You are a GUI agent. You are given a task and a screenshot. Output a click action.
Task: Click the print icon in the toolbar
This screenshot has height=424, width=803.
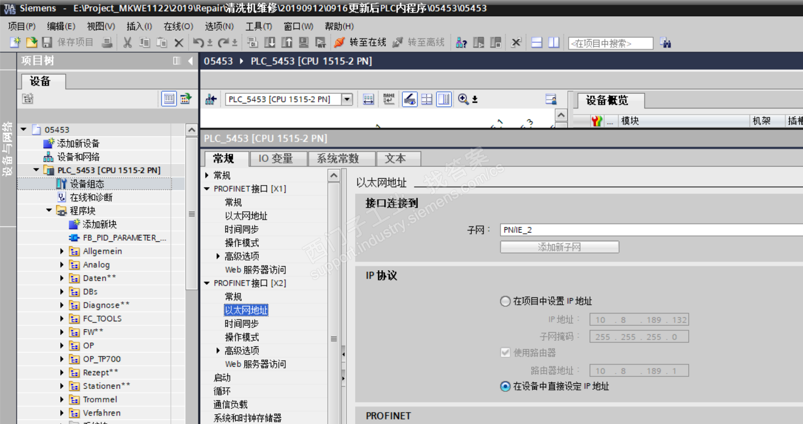pos(107,43)
